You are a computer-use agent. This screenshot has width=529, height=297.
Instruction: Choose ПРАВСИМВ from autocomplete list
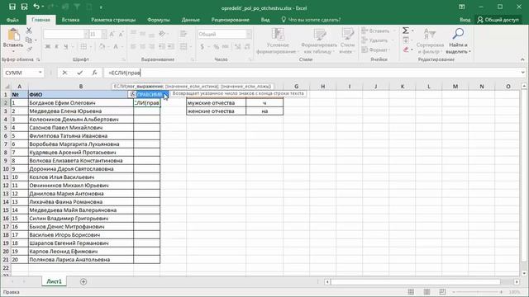(149, 94)
